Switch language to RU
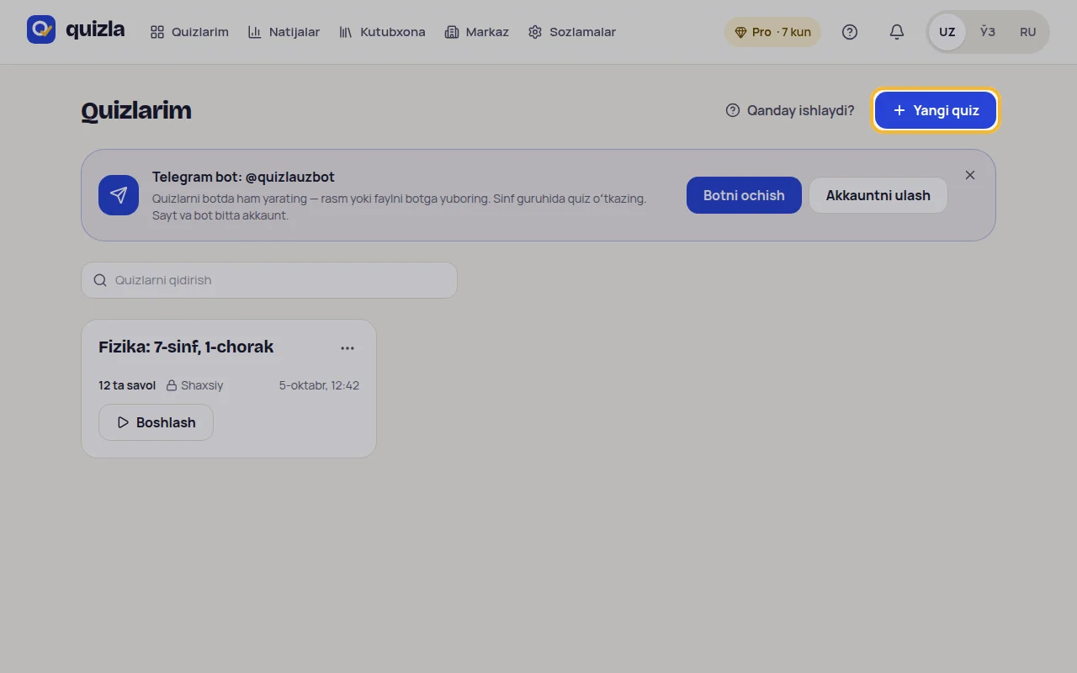1077x673 pixels. click(1027, 32)
